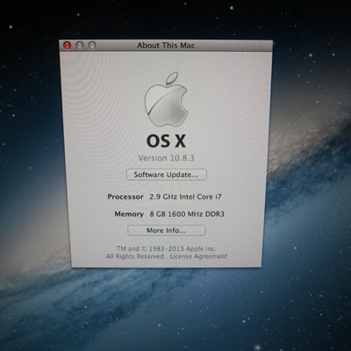Select the Memory label
Image resolution: width=351 pixels, height=351 pixels.
[129, 214]
